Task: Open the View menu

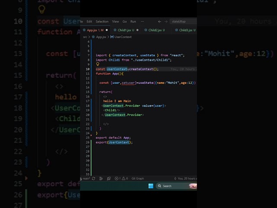Action: (x=116, y=21)
